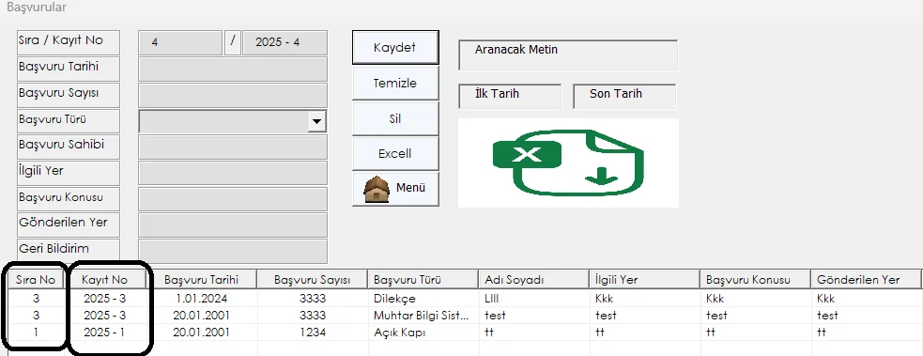Screen dimensions: 923x356
Task: Click the Başvuru Sayısı input field
Action: 233,95
